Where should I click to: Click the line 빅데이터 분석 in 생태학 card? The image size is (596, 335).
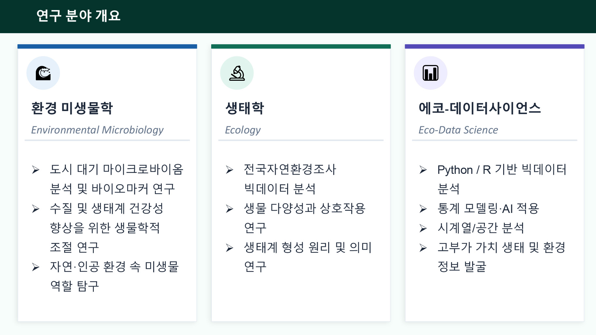tap(280, 189)
